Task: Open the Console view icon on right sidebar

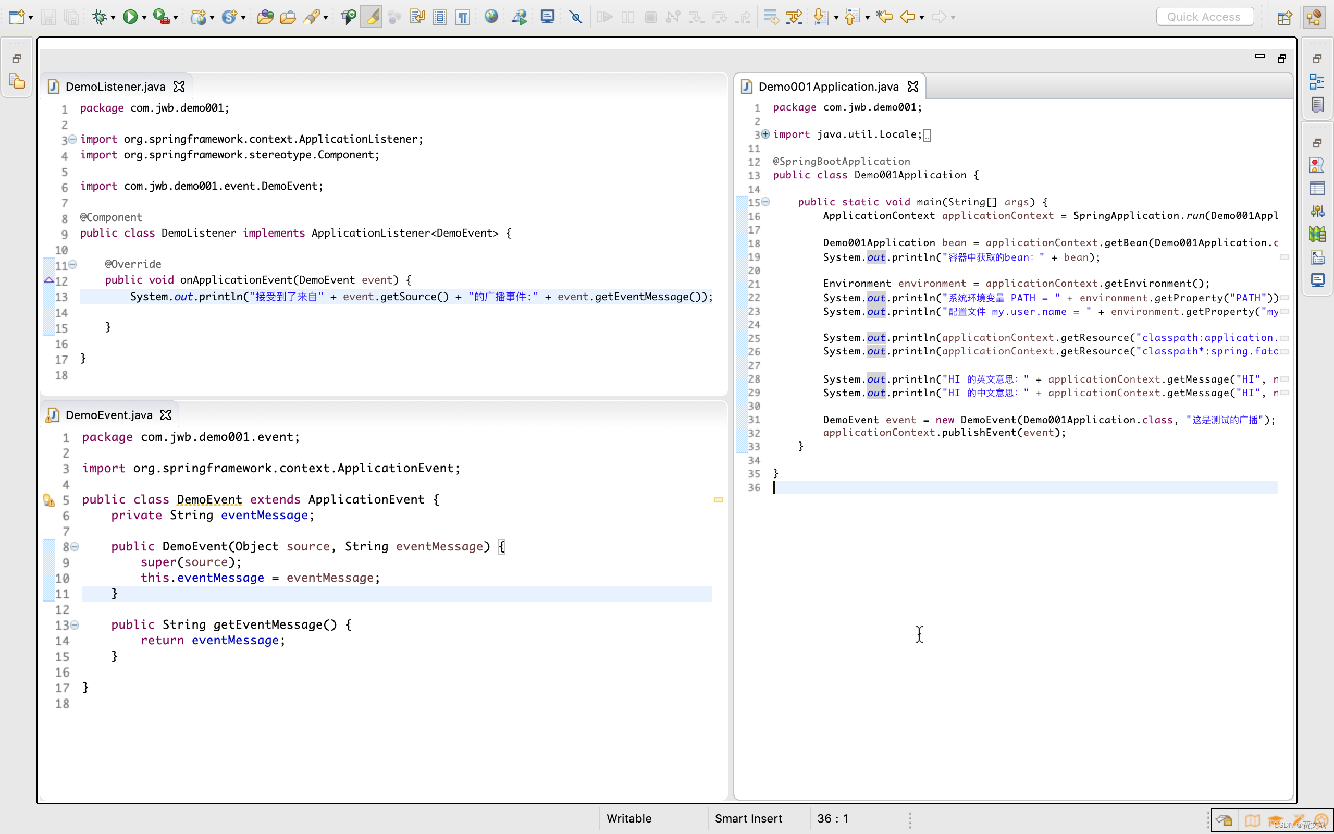Action: click(x=1317, y=280)
